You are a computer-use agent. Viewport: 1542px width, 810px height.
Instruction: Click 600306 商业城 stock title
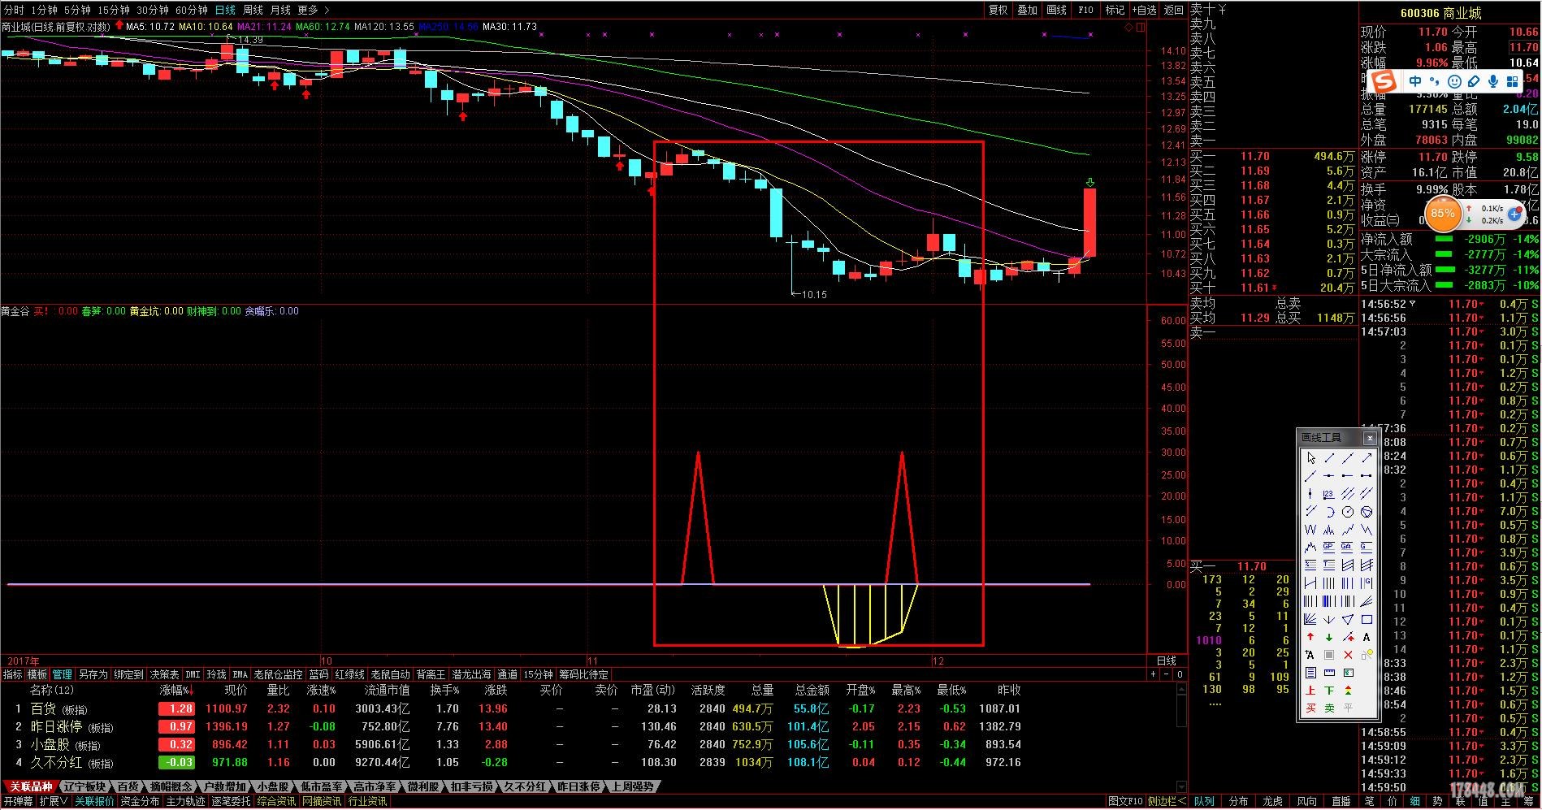(x=1440, y=13)
